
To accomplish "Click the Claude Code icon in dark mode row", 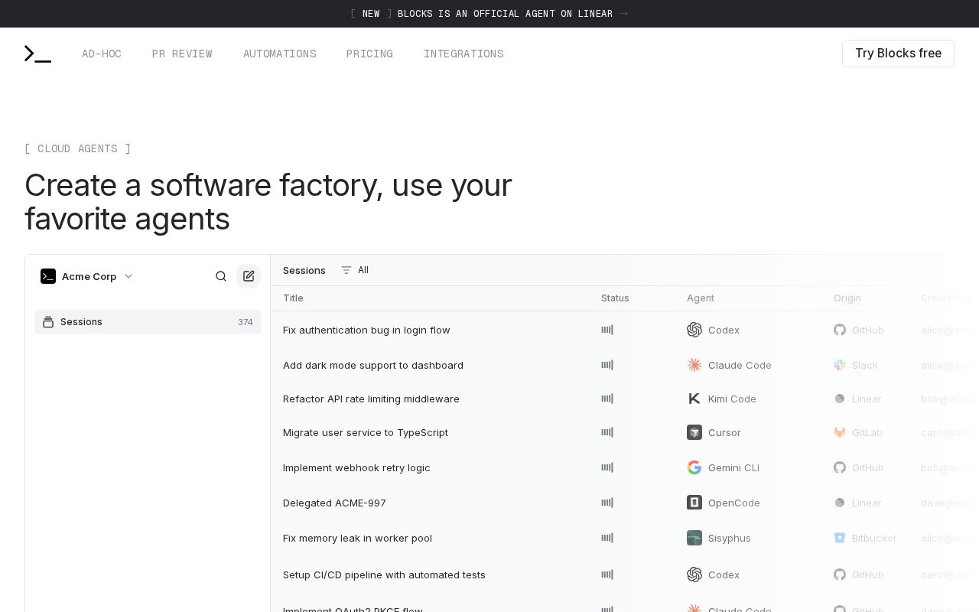I will [694, 365].
